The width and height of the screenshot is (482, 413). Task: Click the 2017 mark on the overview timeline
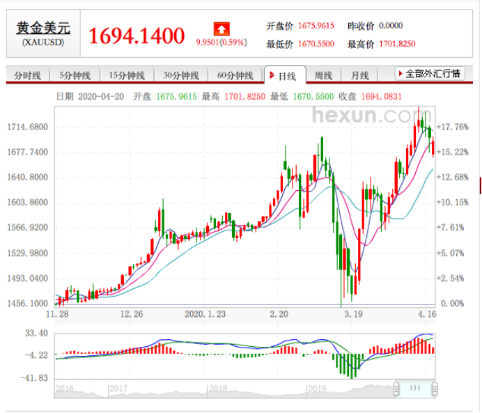coord(118,389)
